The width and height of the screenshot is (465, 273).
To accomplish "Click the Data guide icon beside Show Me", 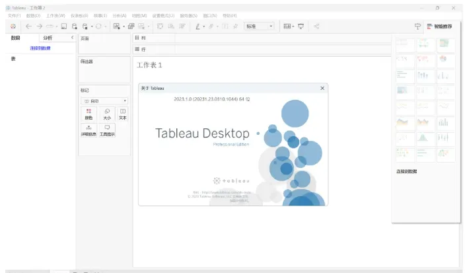I will tap(417, 26).
